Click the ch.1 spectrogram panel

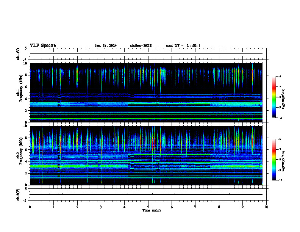click(146, 92)
